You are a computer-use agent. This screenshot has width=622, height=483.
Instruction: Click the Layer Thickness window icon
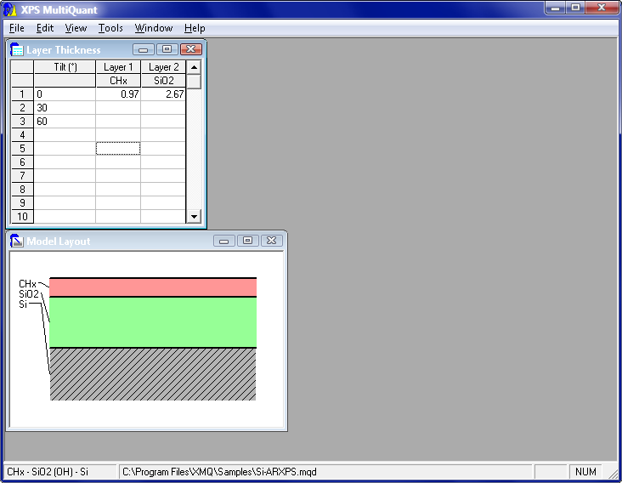tap(16, 49)
